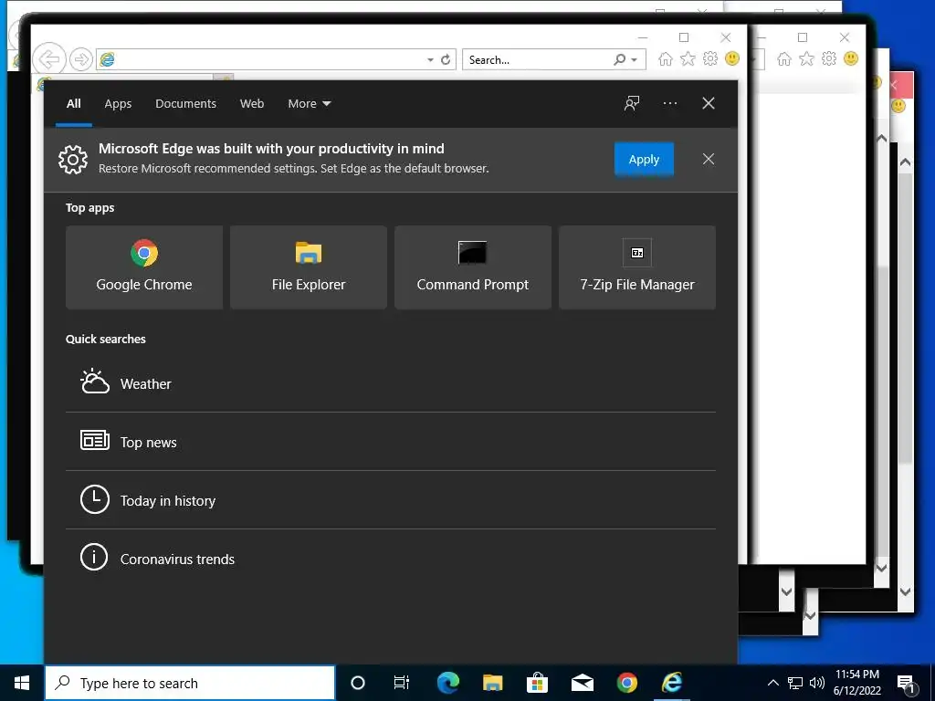Viewport: 935px width, 701px height.
Task: Open Coronavirus trends quick search
Action: pos(391,559)
